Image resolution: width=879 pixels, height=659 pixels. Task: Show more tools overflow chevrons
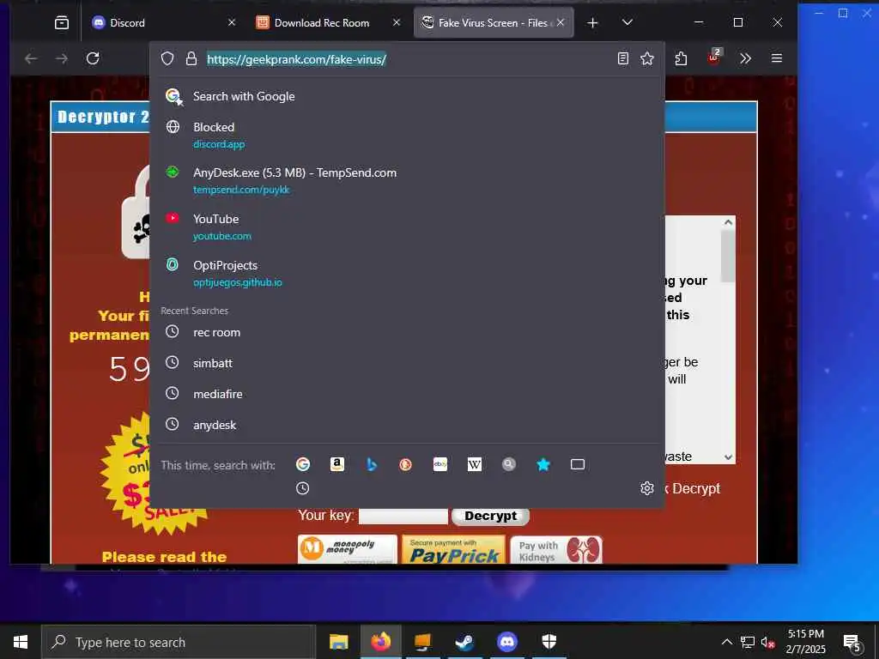pyautogui.click(x=745, y=58)
